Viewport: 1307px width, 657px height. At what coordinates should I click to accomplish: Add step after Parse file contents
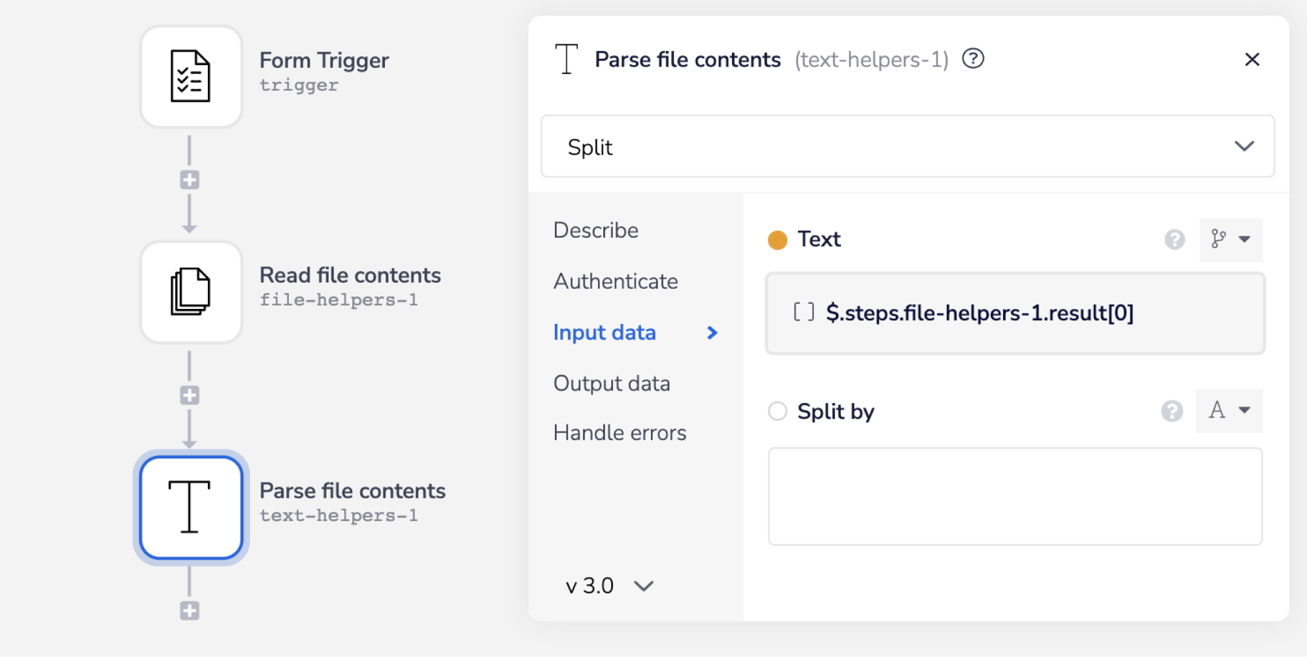point(190,611)
